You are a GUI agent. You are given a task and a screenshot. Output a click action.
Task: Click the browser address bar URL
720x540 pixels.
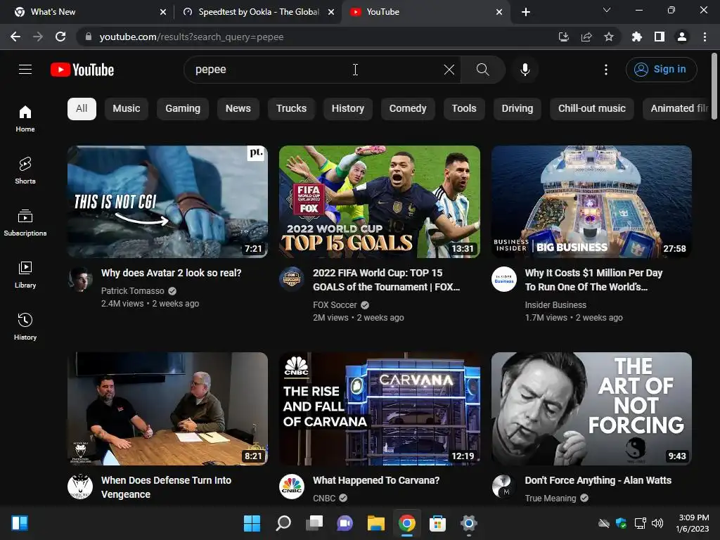point(191,37)
